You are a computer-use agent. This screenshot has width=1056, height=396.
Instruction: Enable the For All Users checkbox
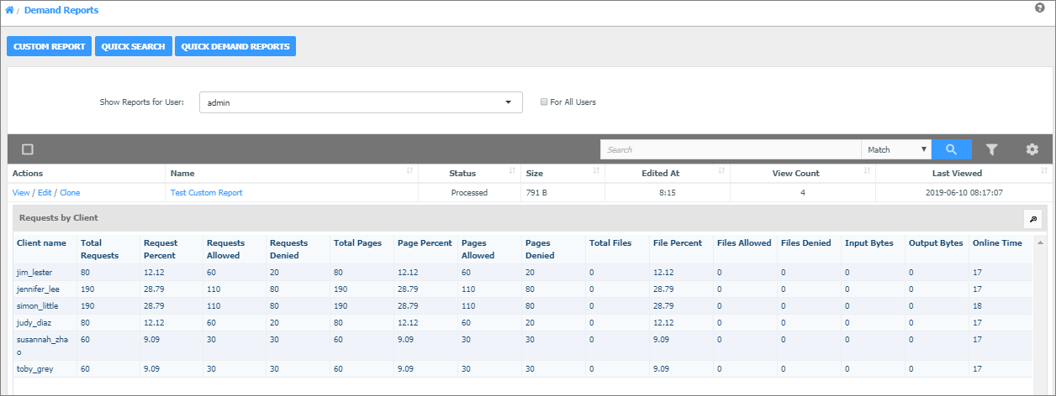pyautogui.click(x=544, y=102)
